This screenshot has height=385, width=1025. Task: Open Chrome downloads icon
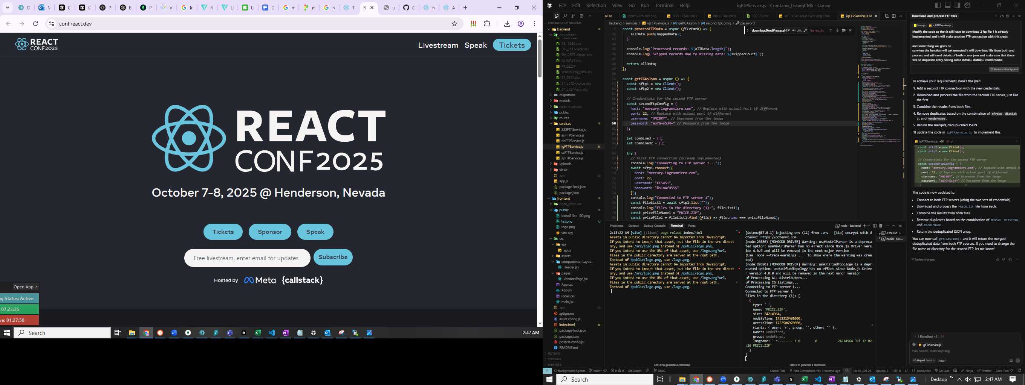pos(507,23)
